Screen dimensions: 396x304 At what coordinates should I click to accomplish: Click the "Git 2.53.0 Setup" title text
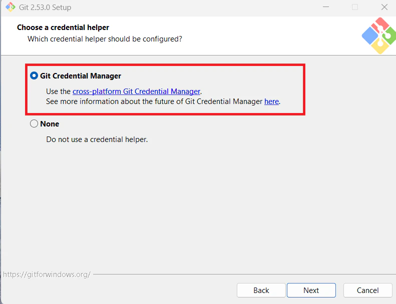[46, 7]
